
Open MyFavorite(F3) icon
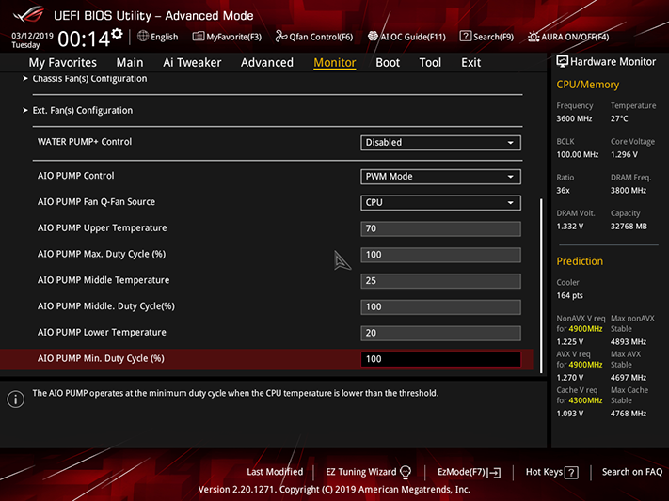point(198,37)
